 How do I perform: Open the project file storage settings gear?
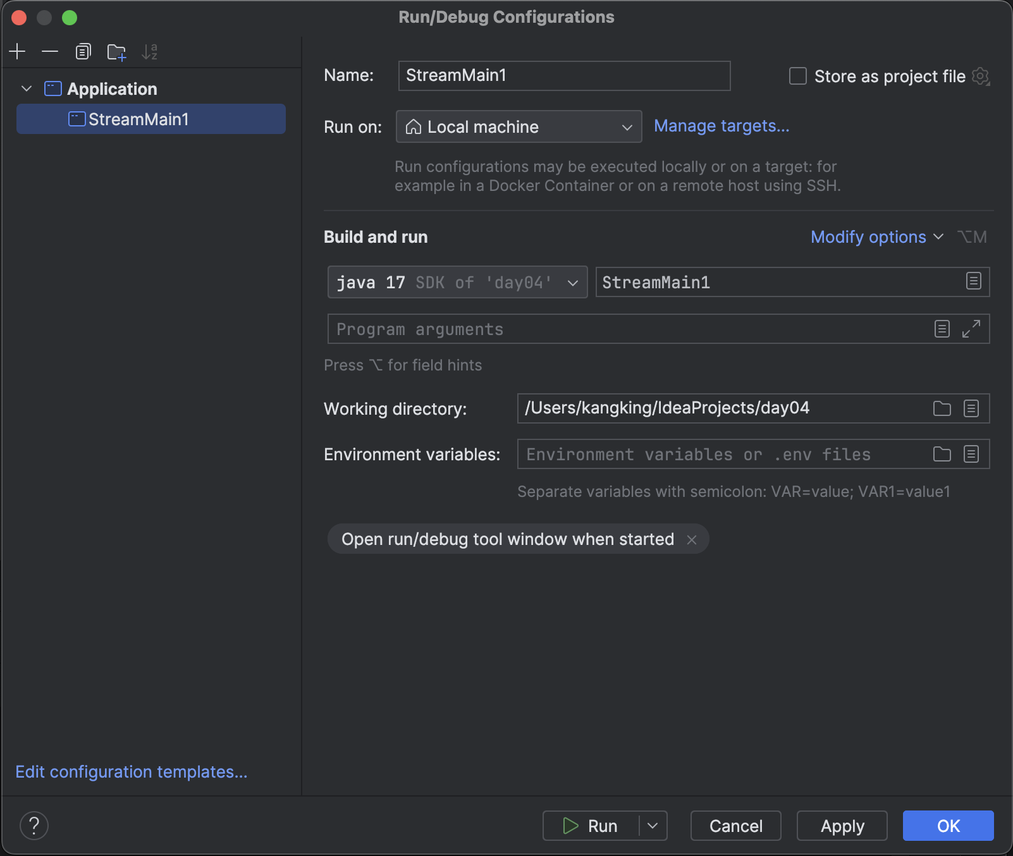click(981, 76)
